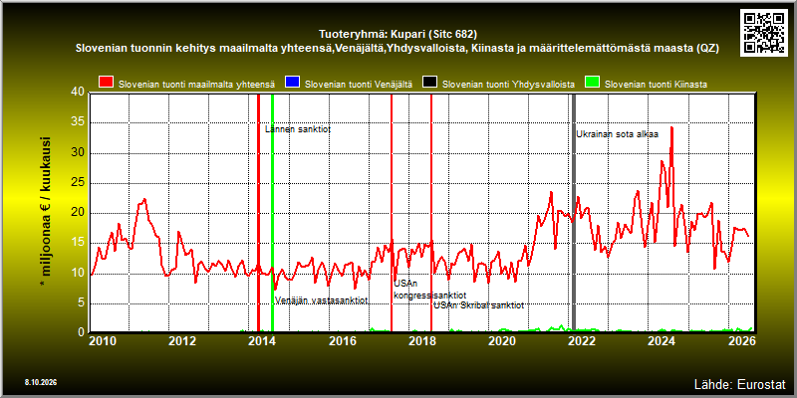Click the chart title Tuoteryhmä: Kupari

click(x=398, y=35)
